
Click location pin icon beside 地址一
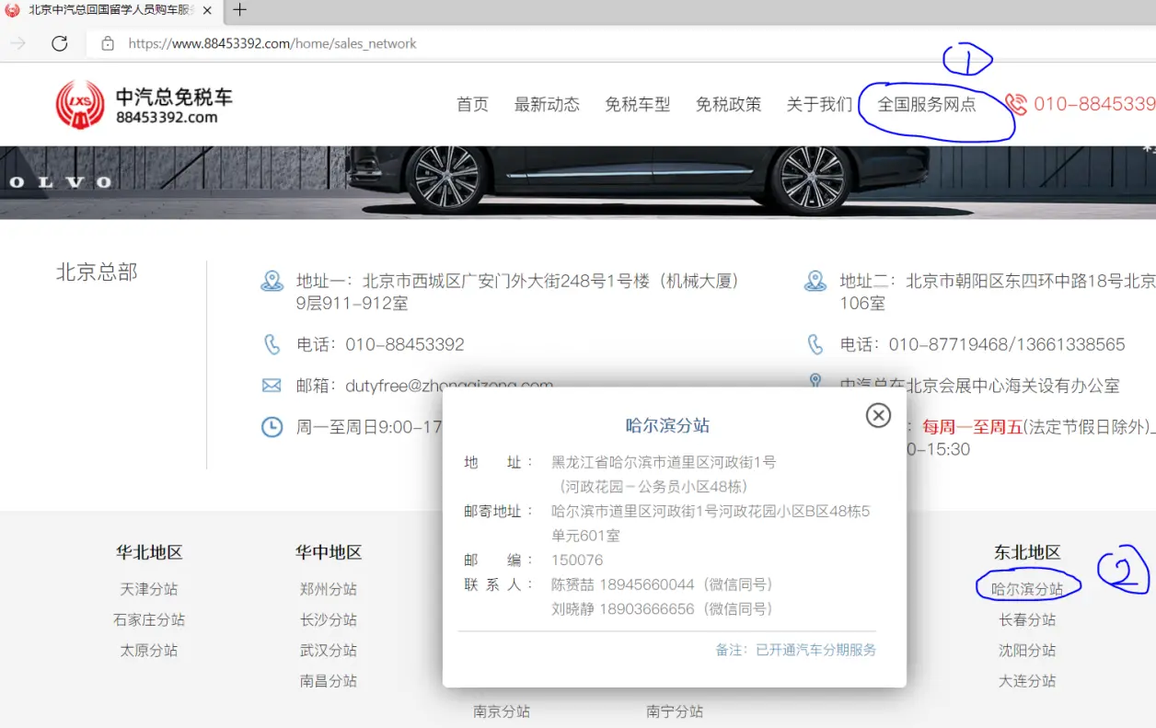(272, 282)
